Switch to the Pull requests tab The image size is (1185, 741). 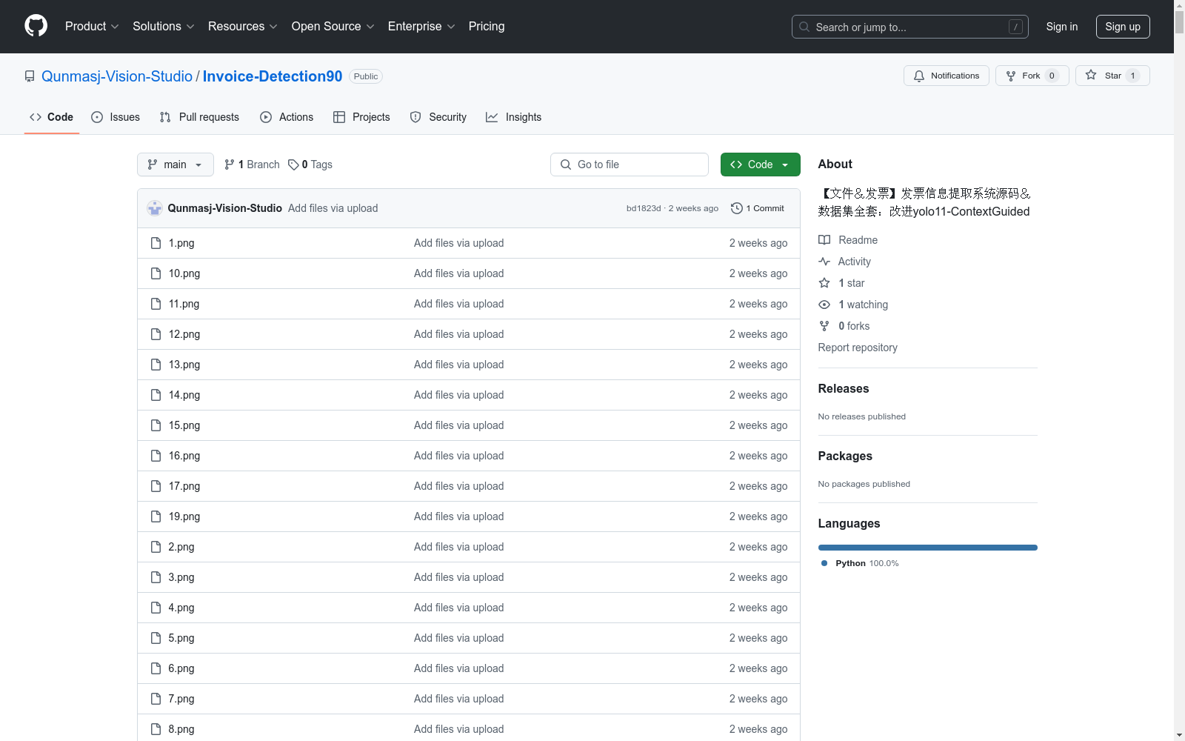point(199,117)
